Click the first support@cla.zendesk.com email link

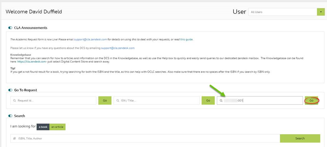click(90, 40)
